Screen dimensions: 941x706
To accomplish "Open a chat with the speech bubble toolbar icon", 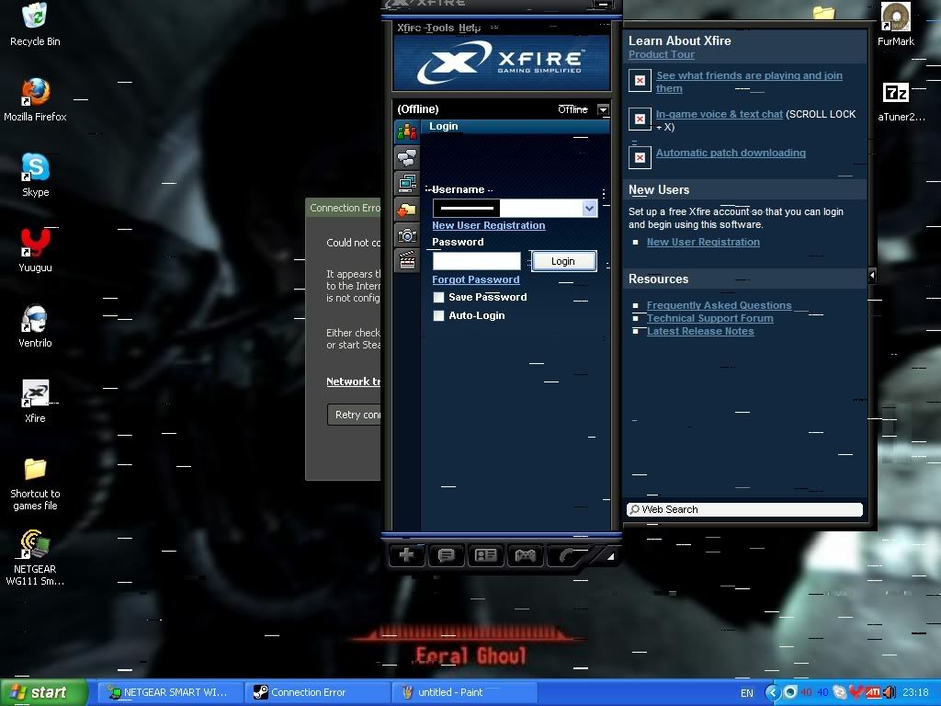I will [x=446, y=555].
